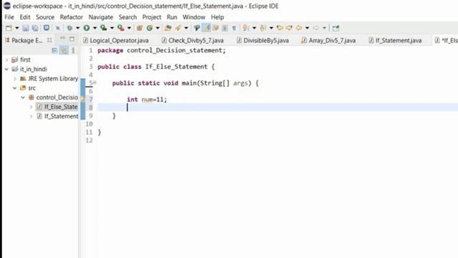Open the New dropdown arrow
Viewport: 458px width, 258px height.
(x=17, y=28)
